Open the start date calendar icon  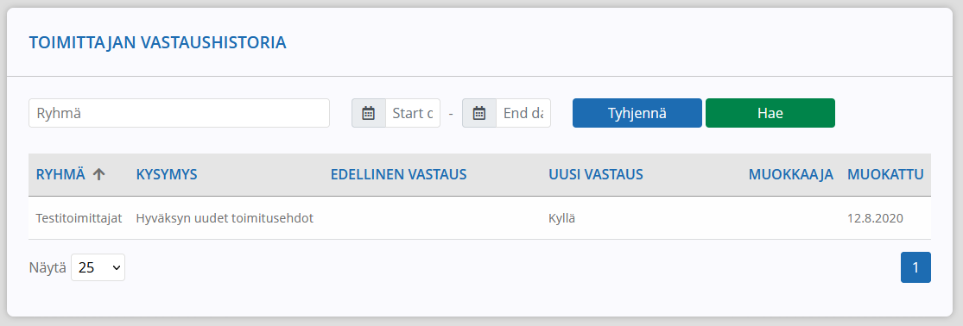(369, 113)
